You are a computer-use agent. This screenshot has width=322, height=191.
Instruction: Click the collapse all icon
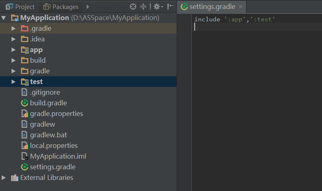pos(143,7)
